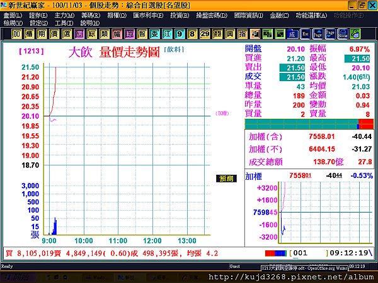Click the 額 toolbar icon
Viewport: 378px width, 283px height.
(x=217, y=34)
